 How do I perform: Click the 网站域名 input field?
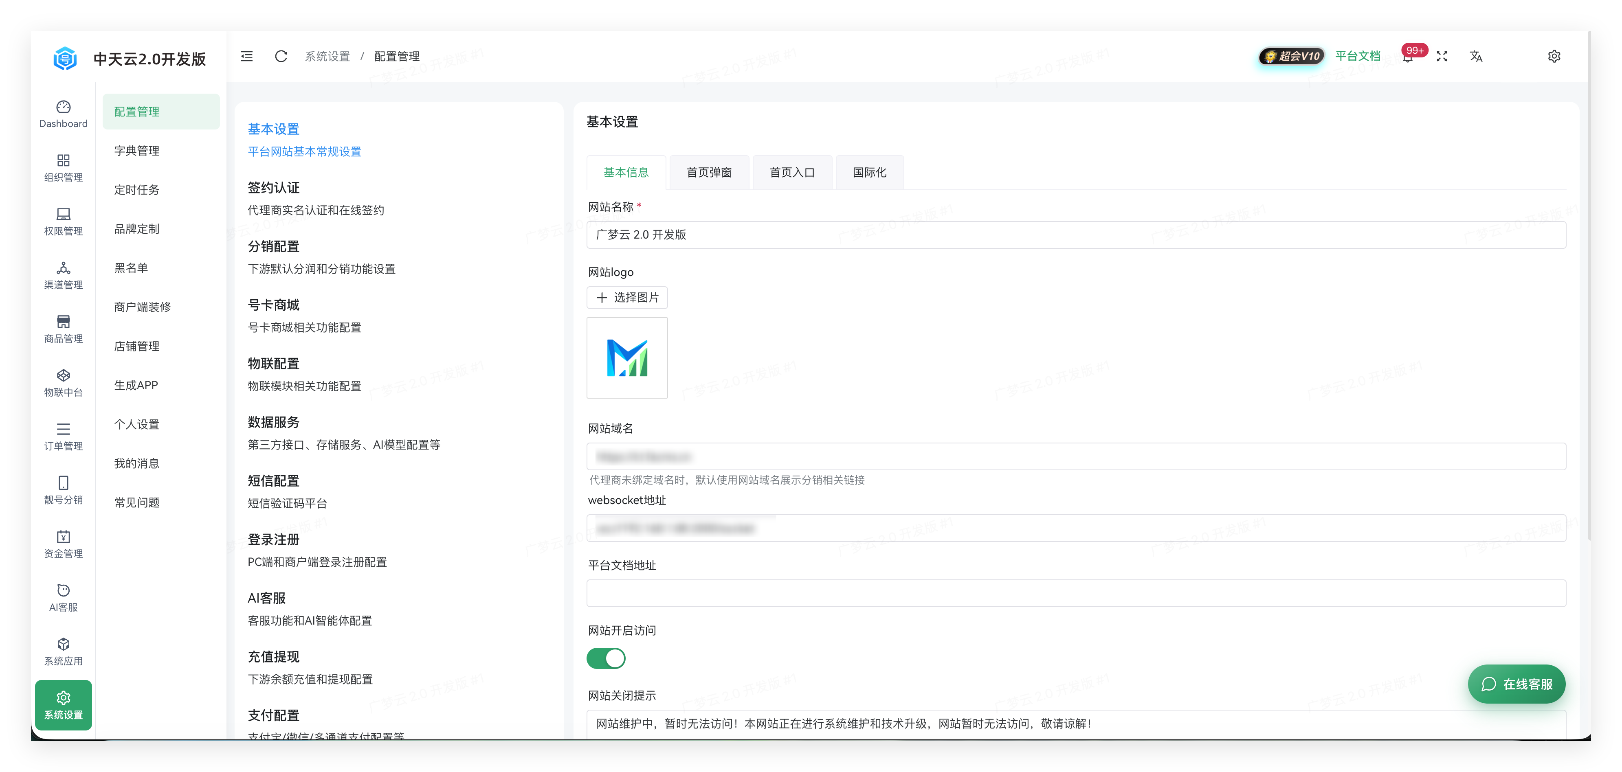(1076, 456)
